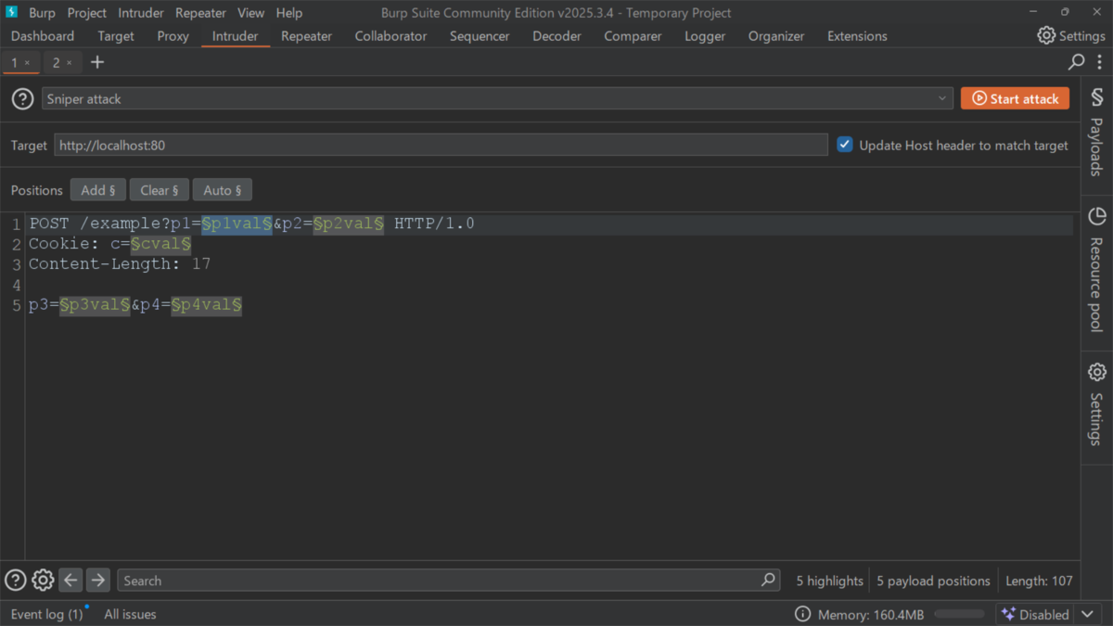Switch to the Dashboard tab
1113x626 pixels.
click(43, 36)
